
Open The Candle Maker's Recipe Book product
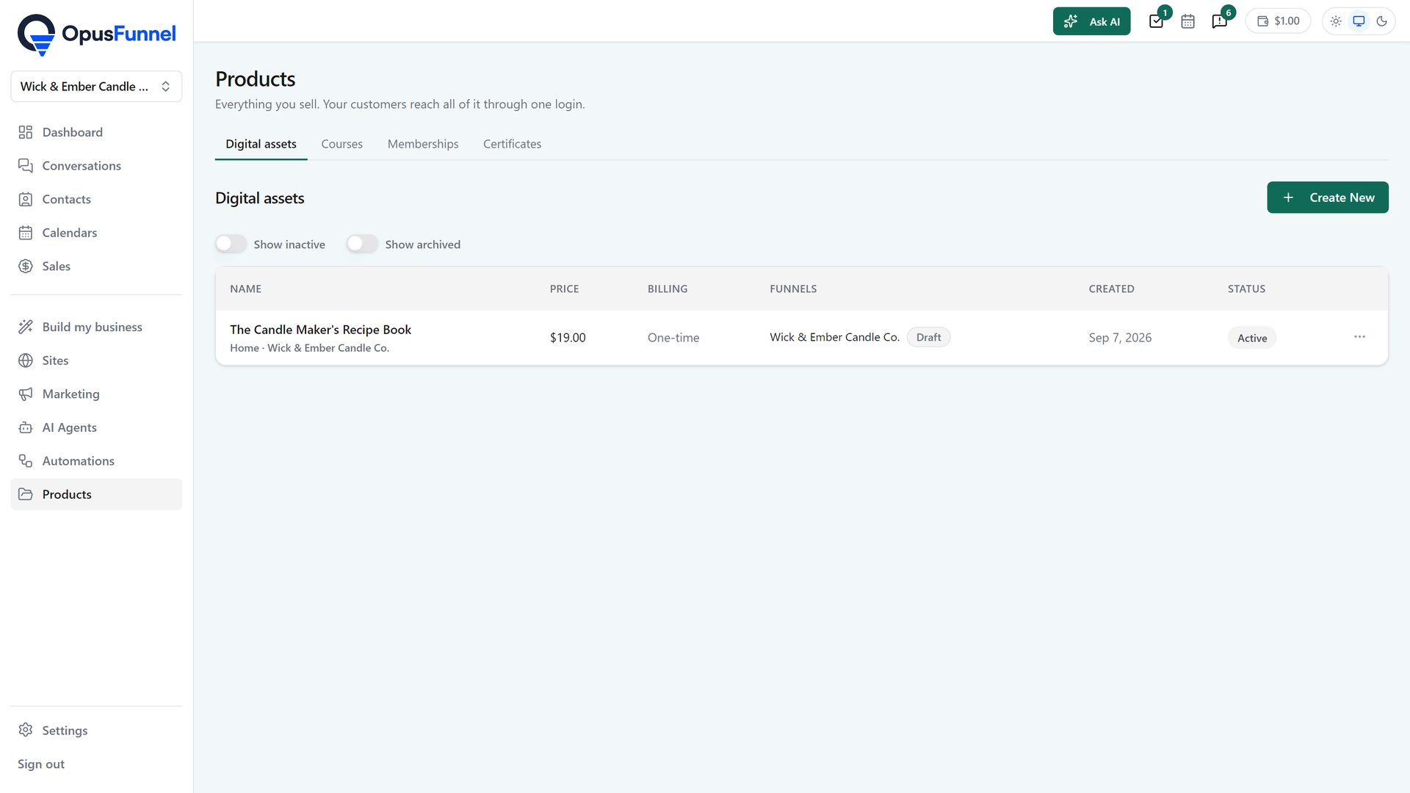click(x=320, y=330)
